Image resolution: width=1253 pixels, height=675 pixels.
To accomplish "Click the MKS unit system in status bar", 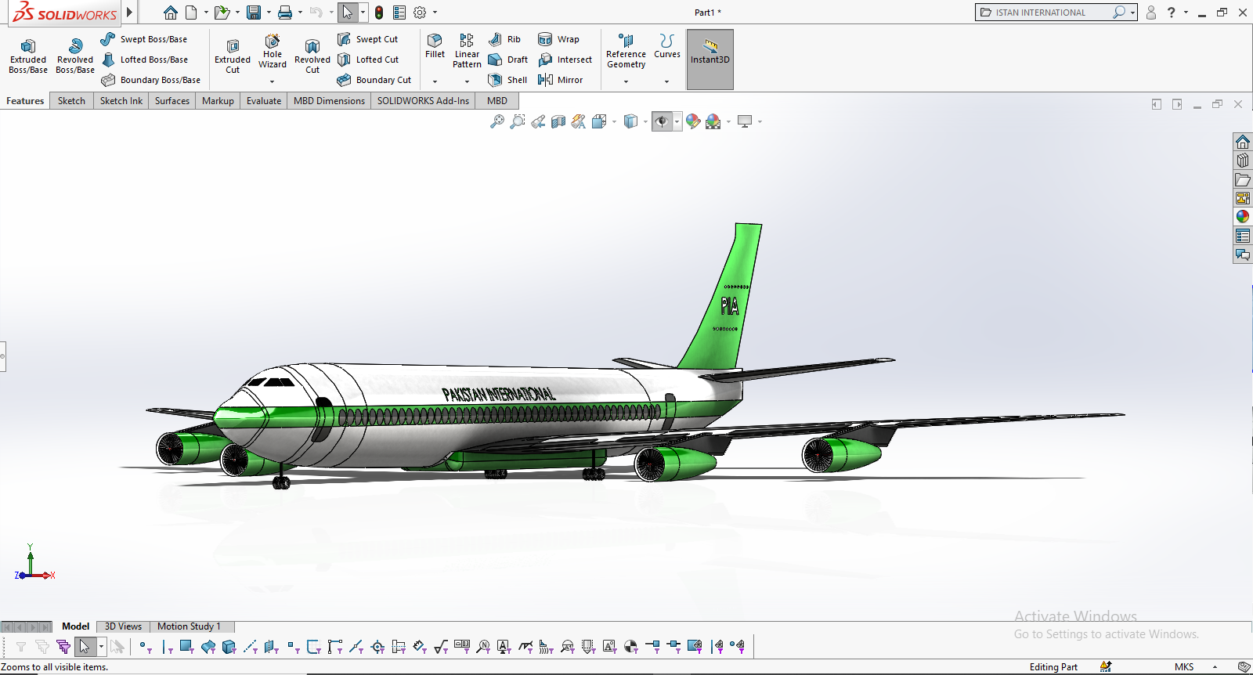I will point(1184,667).
